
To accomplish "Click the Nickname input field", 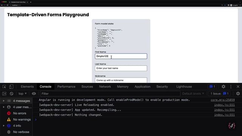I will point(121,80).
